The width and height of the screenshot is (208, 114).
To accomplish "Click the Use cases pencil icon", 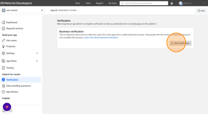I will [x=3, y=40].
